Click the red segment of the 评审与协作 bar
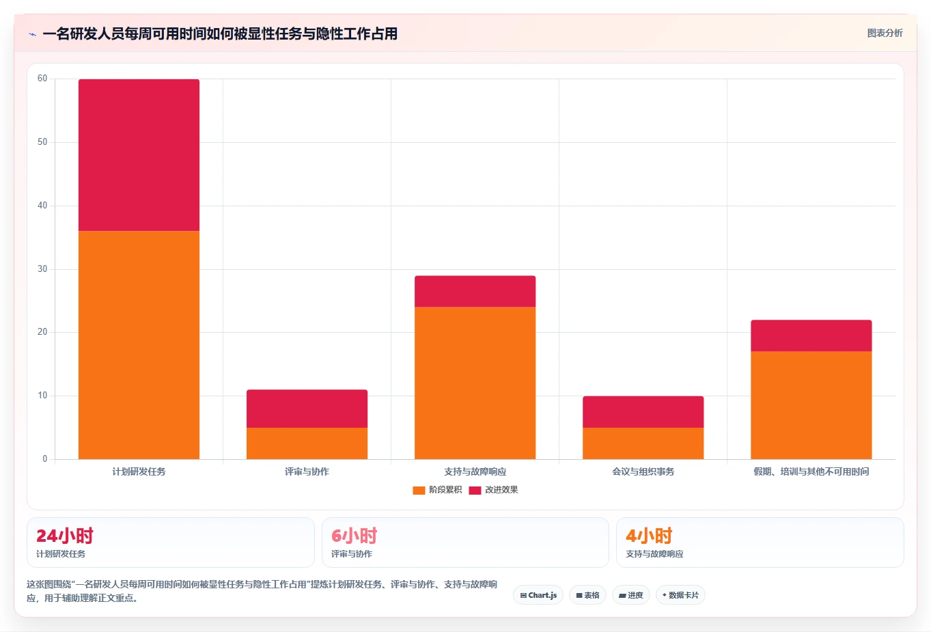The width and height of the screenshot is (931, 632). (x=307, y=409)
